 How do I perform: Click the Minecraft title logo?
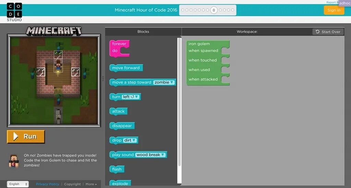click(x=54, y=31)
